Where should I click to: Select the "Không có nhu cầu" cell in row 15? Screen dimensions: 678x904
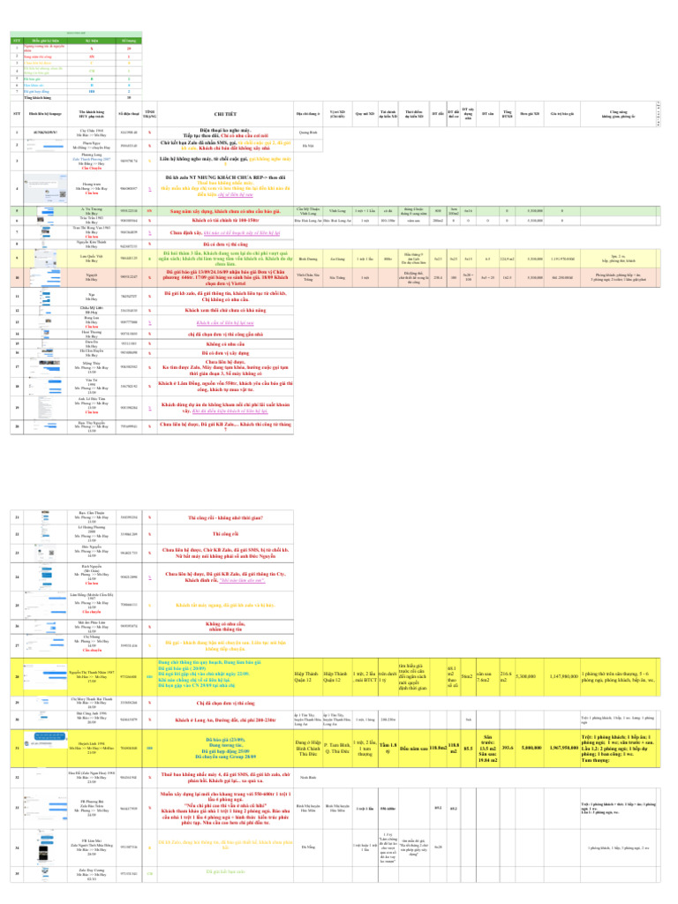click(x=225, y=343)
